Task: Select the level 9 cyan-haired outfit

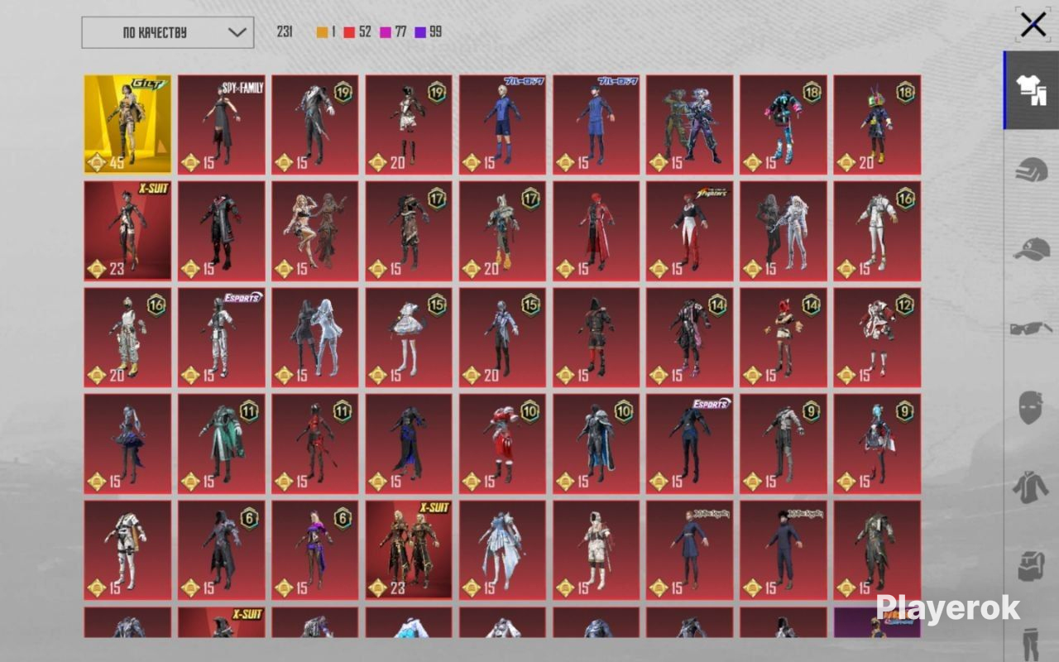Action: 877,444
